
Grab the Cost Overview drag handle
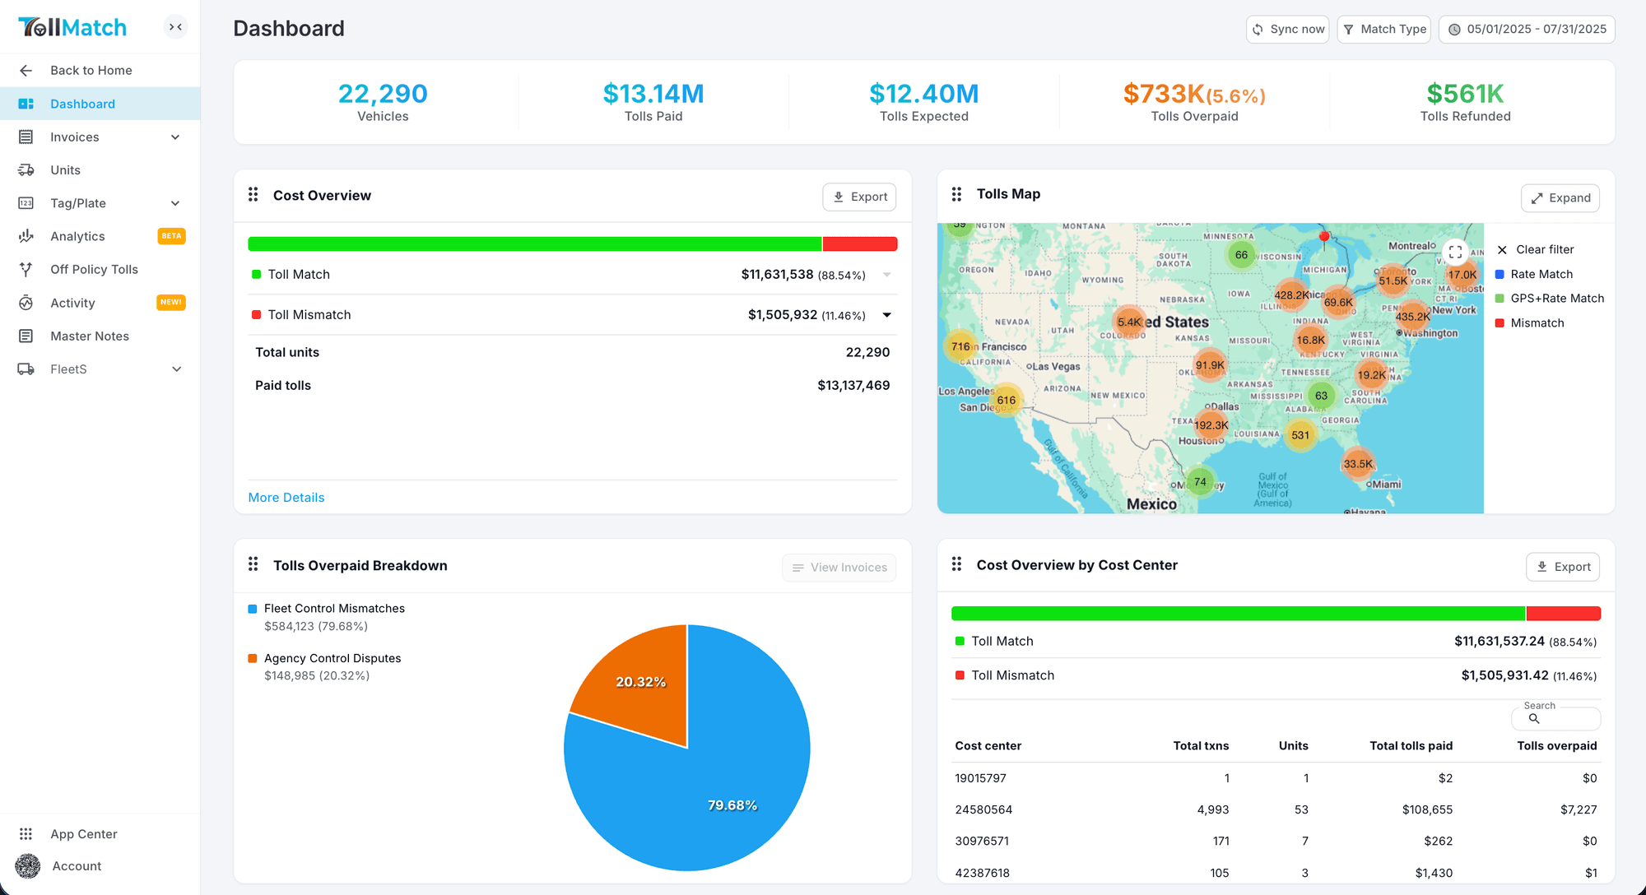click(x=253, y=194)
